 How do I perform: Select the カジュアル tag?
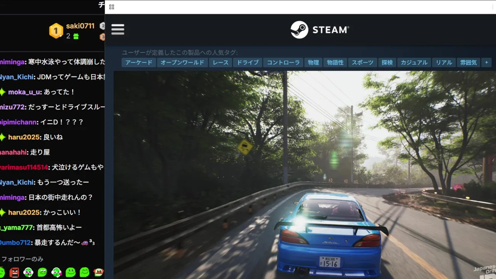tap(414, 62)
